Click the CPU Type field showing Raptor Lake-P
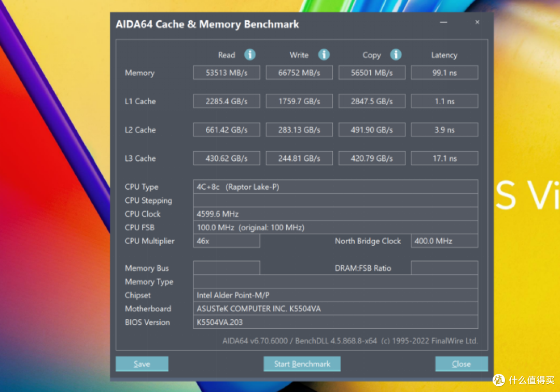Image resolution: width=560 pixels, height=392 pixels. pos(335,187)
